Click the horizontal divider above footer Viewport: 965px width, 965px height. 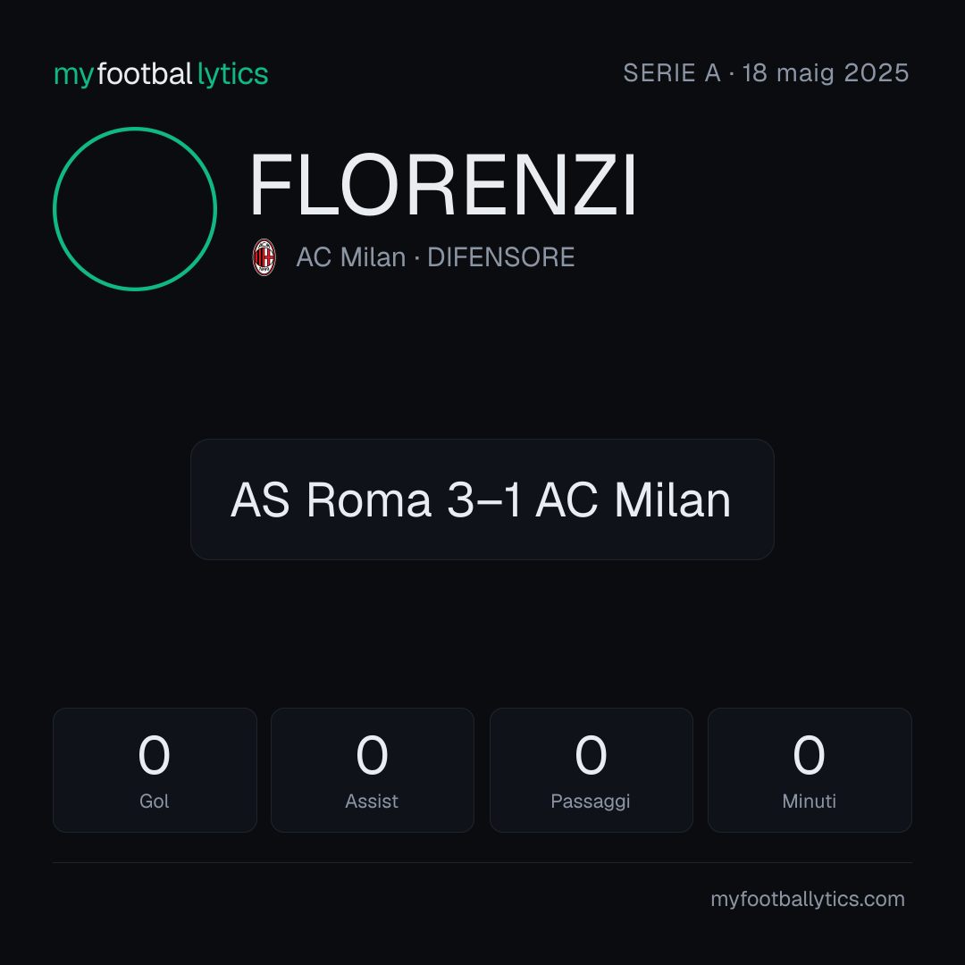tap(482, 863)
